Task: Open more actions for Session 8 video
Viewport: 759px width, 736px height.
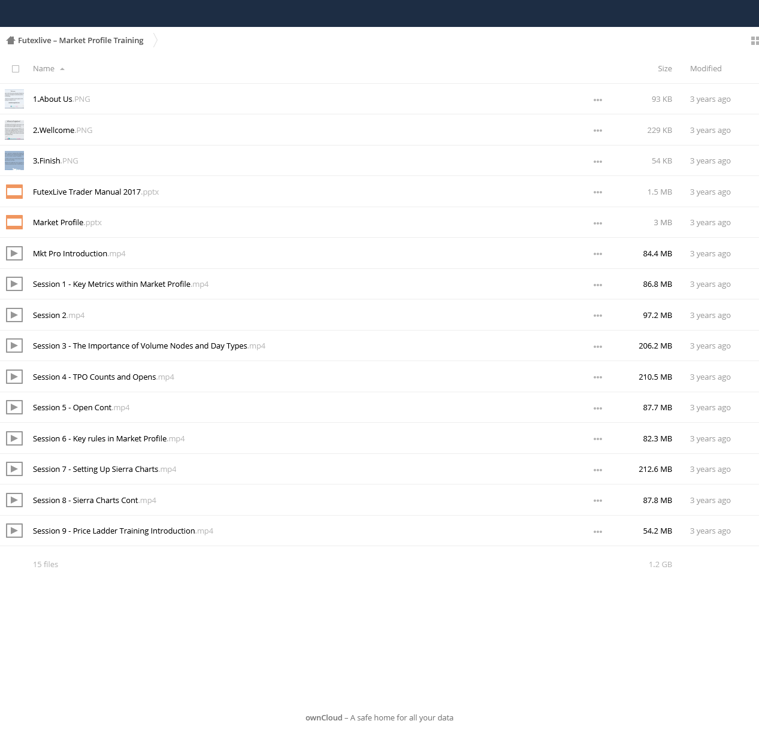Action: tap(598, 501)
